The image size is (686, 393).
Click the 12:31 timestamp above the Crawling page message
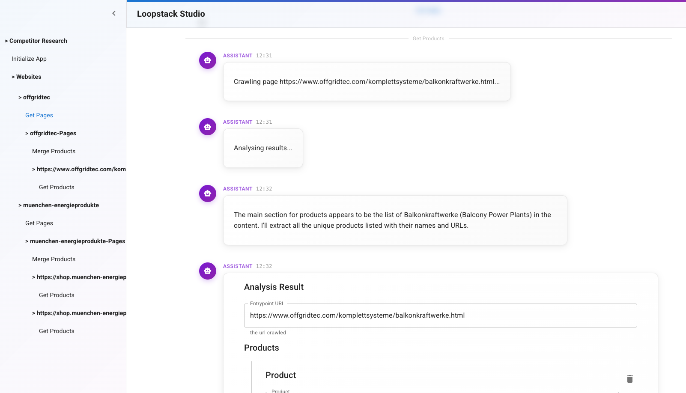264,56
